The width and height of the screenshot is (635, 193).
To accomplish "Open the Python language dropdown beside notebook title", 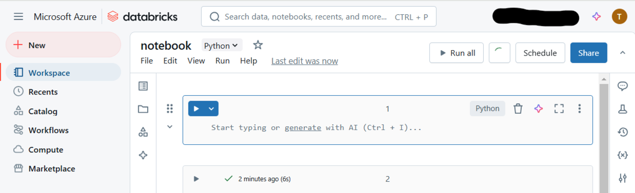I will [221, 45].
